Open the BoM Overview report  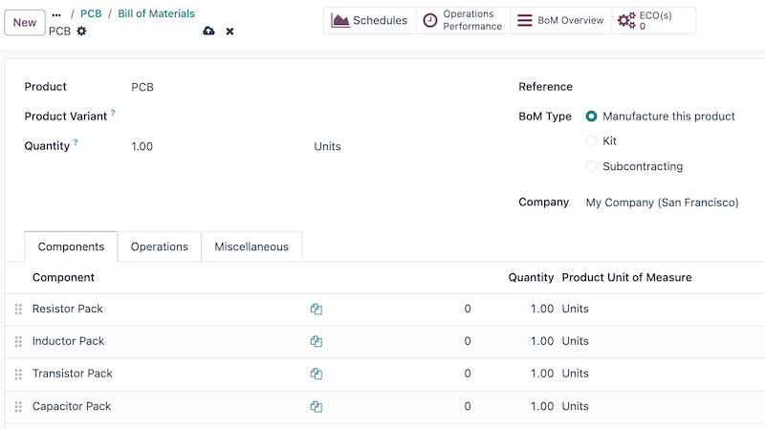point(560,21)
